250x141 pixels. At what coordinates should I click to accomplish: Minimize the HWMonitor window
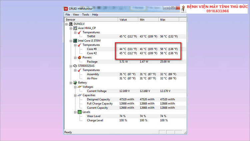(x=166, y=8)
